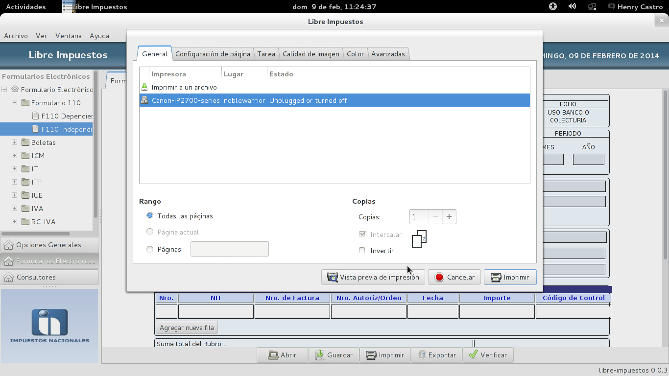Image resolution: width=669 pixels, height=376 pixels.
Task: Click the printer icon on the Imprimir button
Action: [496, 277]
